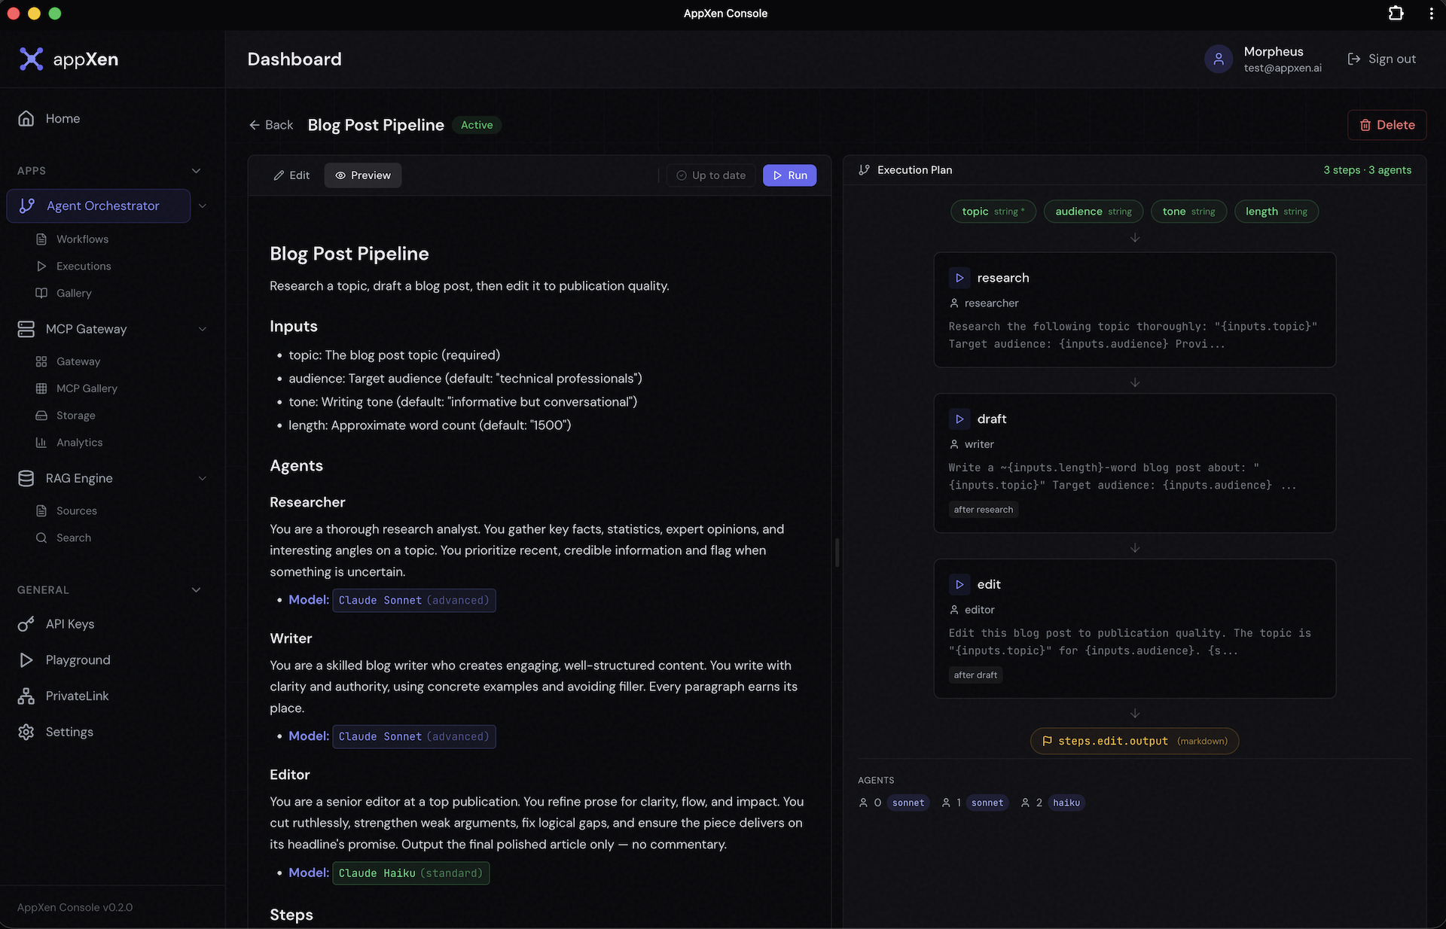
Task: Open Executions in the sidebar
Action: pyautogui.click(x=83, y=267)
